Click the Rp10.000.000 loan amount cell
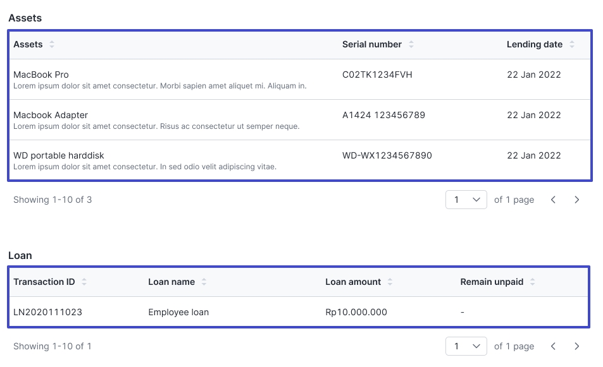The height and width of the screenshot is (367, 603). pos(356,312)
